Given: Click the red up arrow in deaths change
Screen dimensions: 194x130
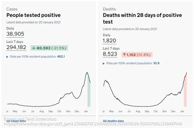Looking at the screenshot, I should (124, 55).
